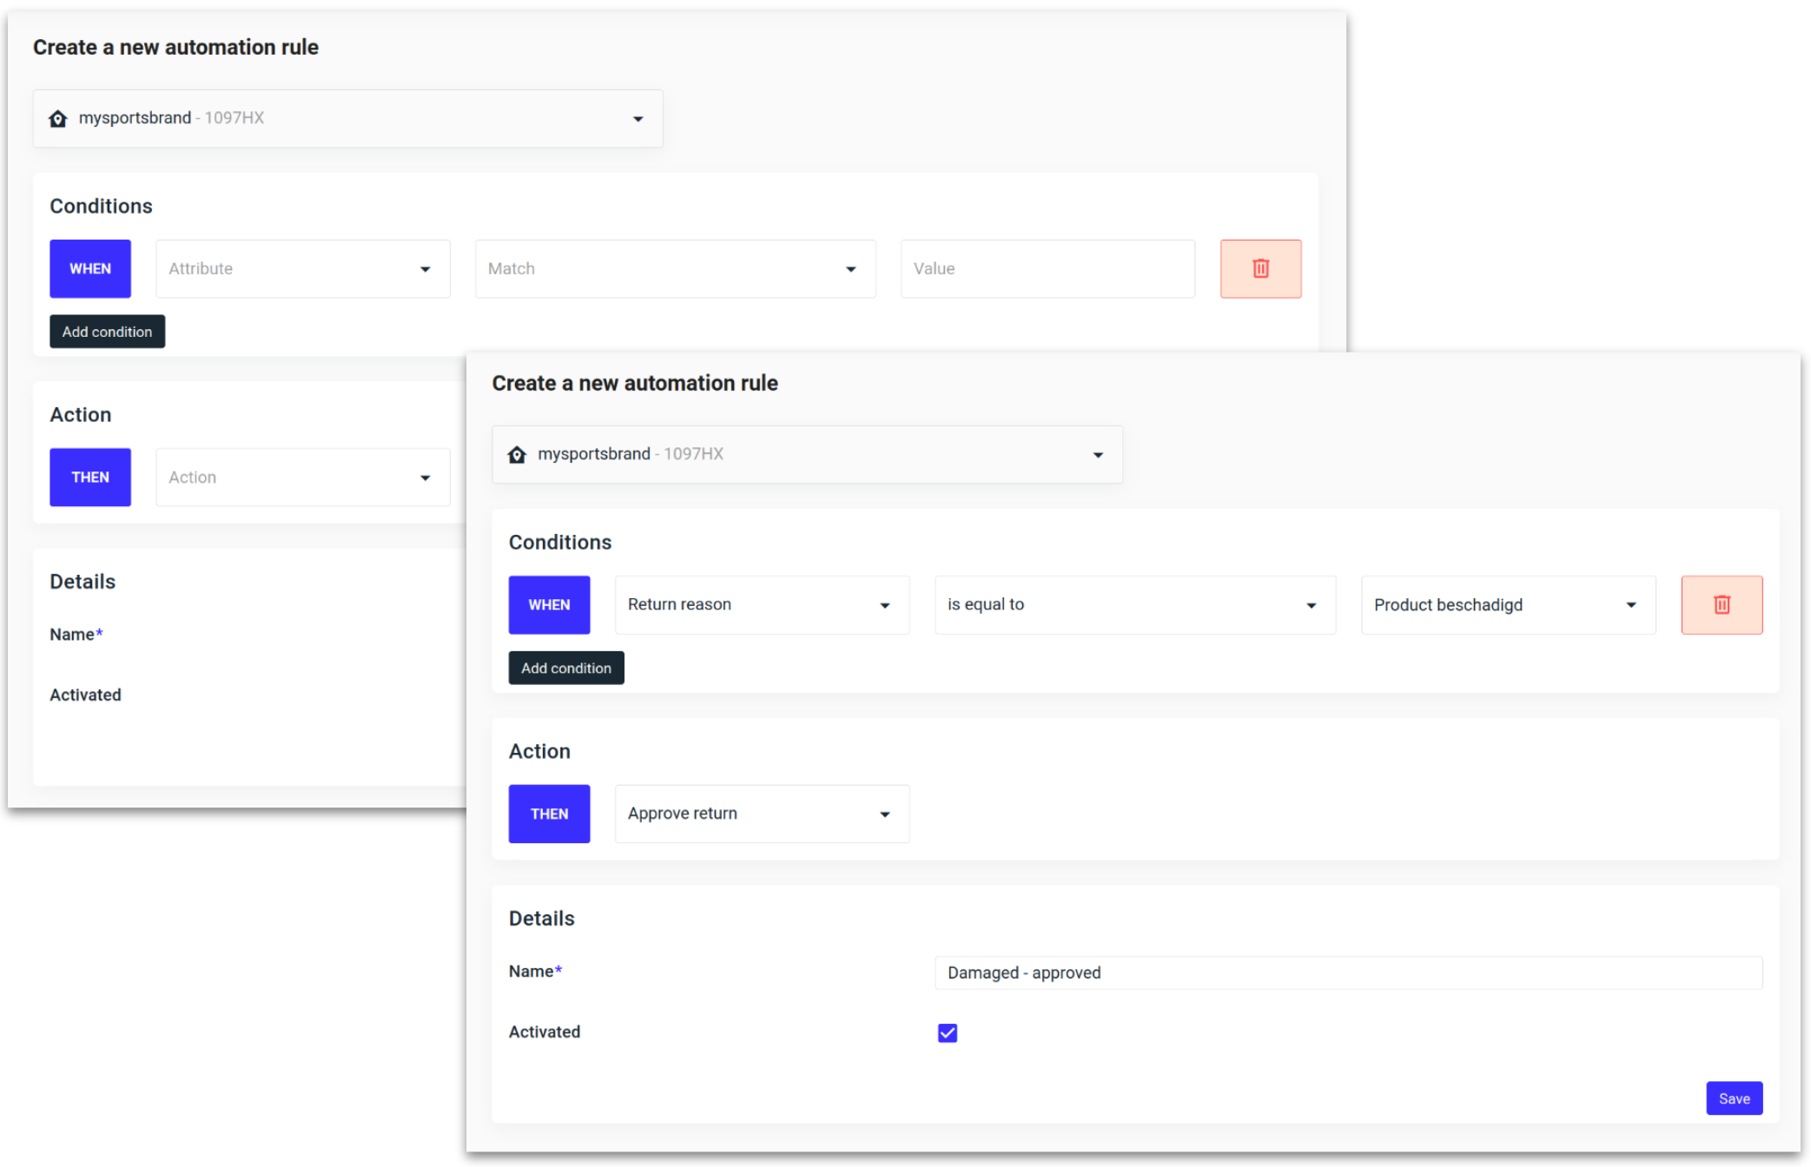1811x1167 pixels.
Task: Open the 'is equal to' dropdown
Action: tap(1134, 605)
